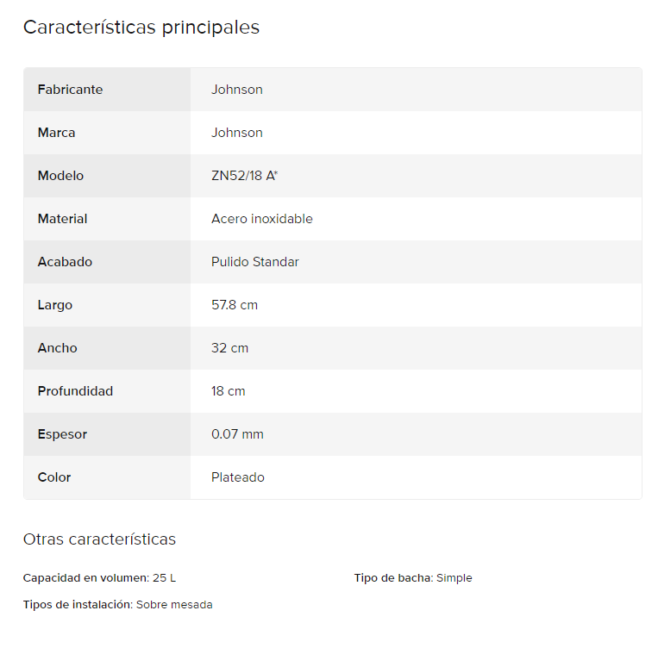Click the Acabado row label
This screenshot has height=648, width=652.
[x=65, y=262]
